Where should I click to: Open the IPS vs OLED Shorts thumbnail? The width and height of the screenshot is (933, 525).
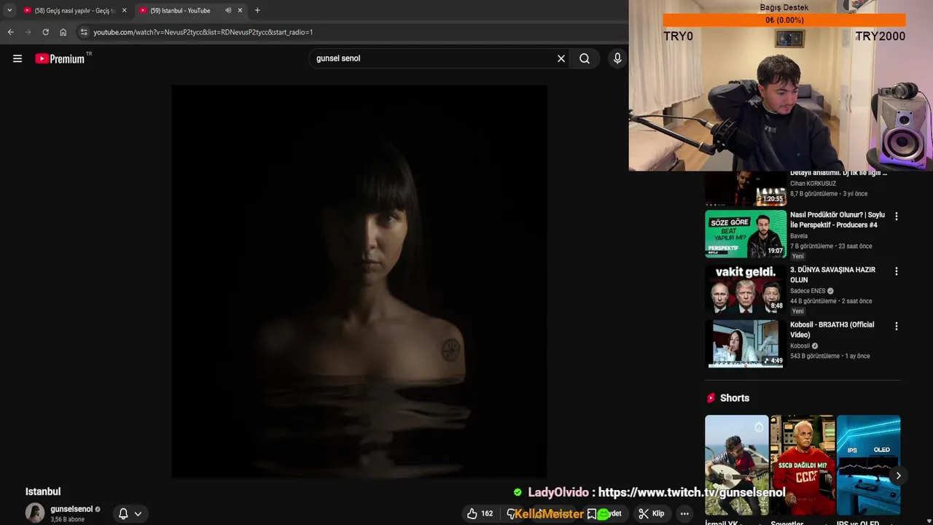[x=868, y=465]
